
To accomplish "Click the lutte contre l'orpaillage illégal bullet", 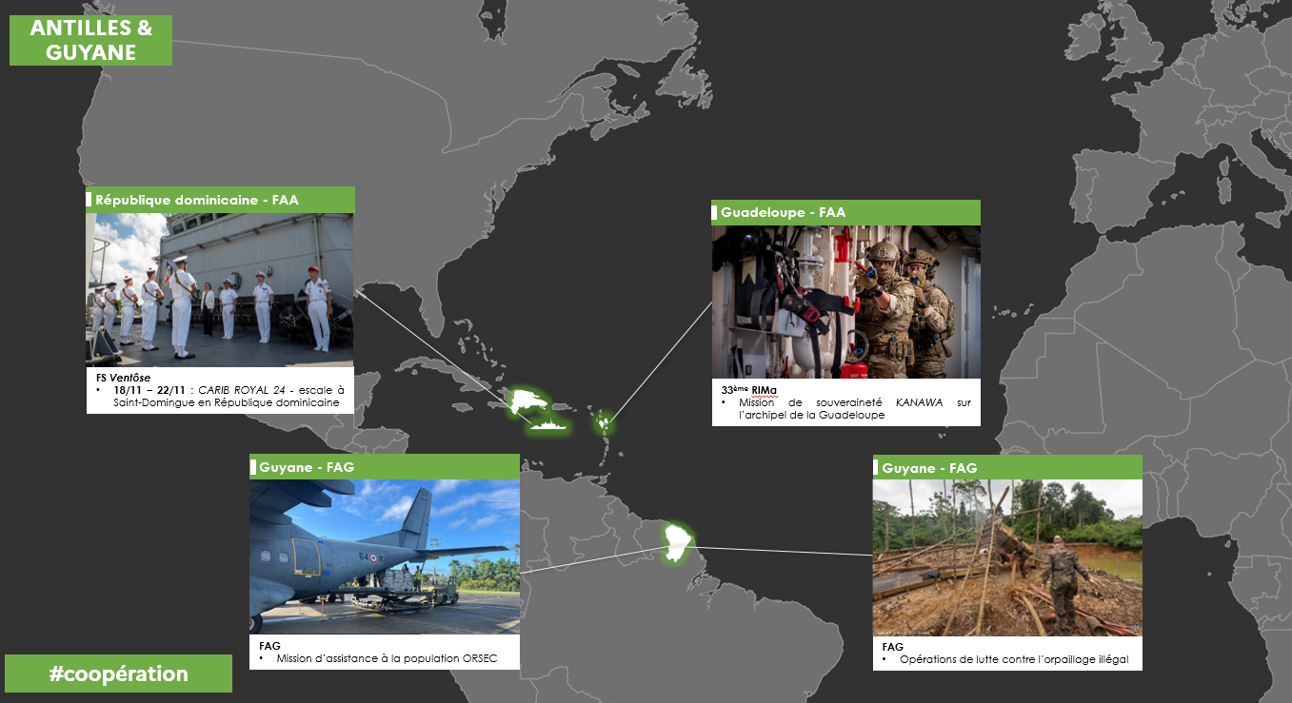I will (x=1005, y=659).
